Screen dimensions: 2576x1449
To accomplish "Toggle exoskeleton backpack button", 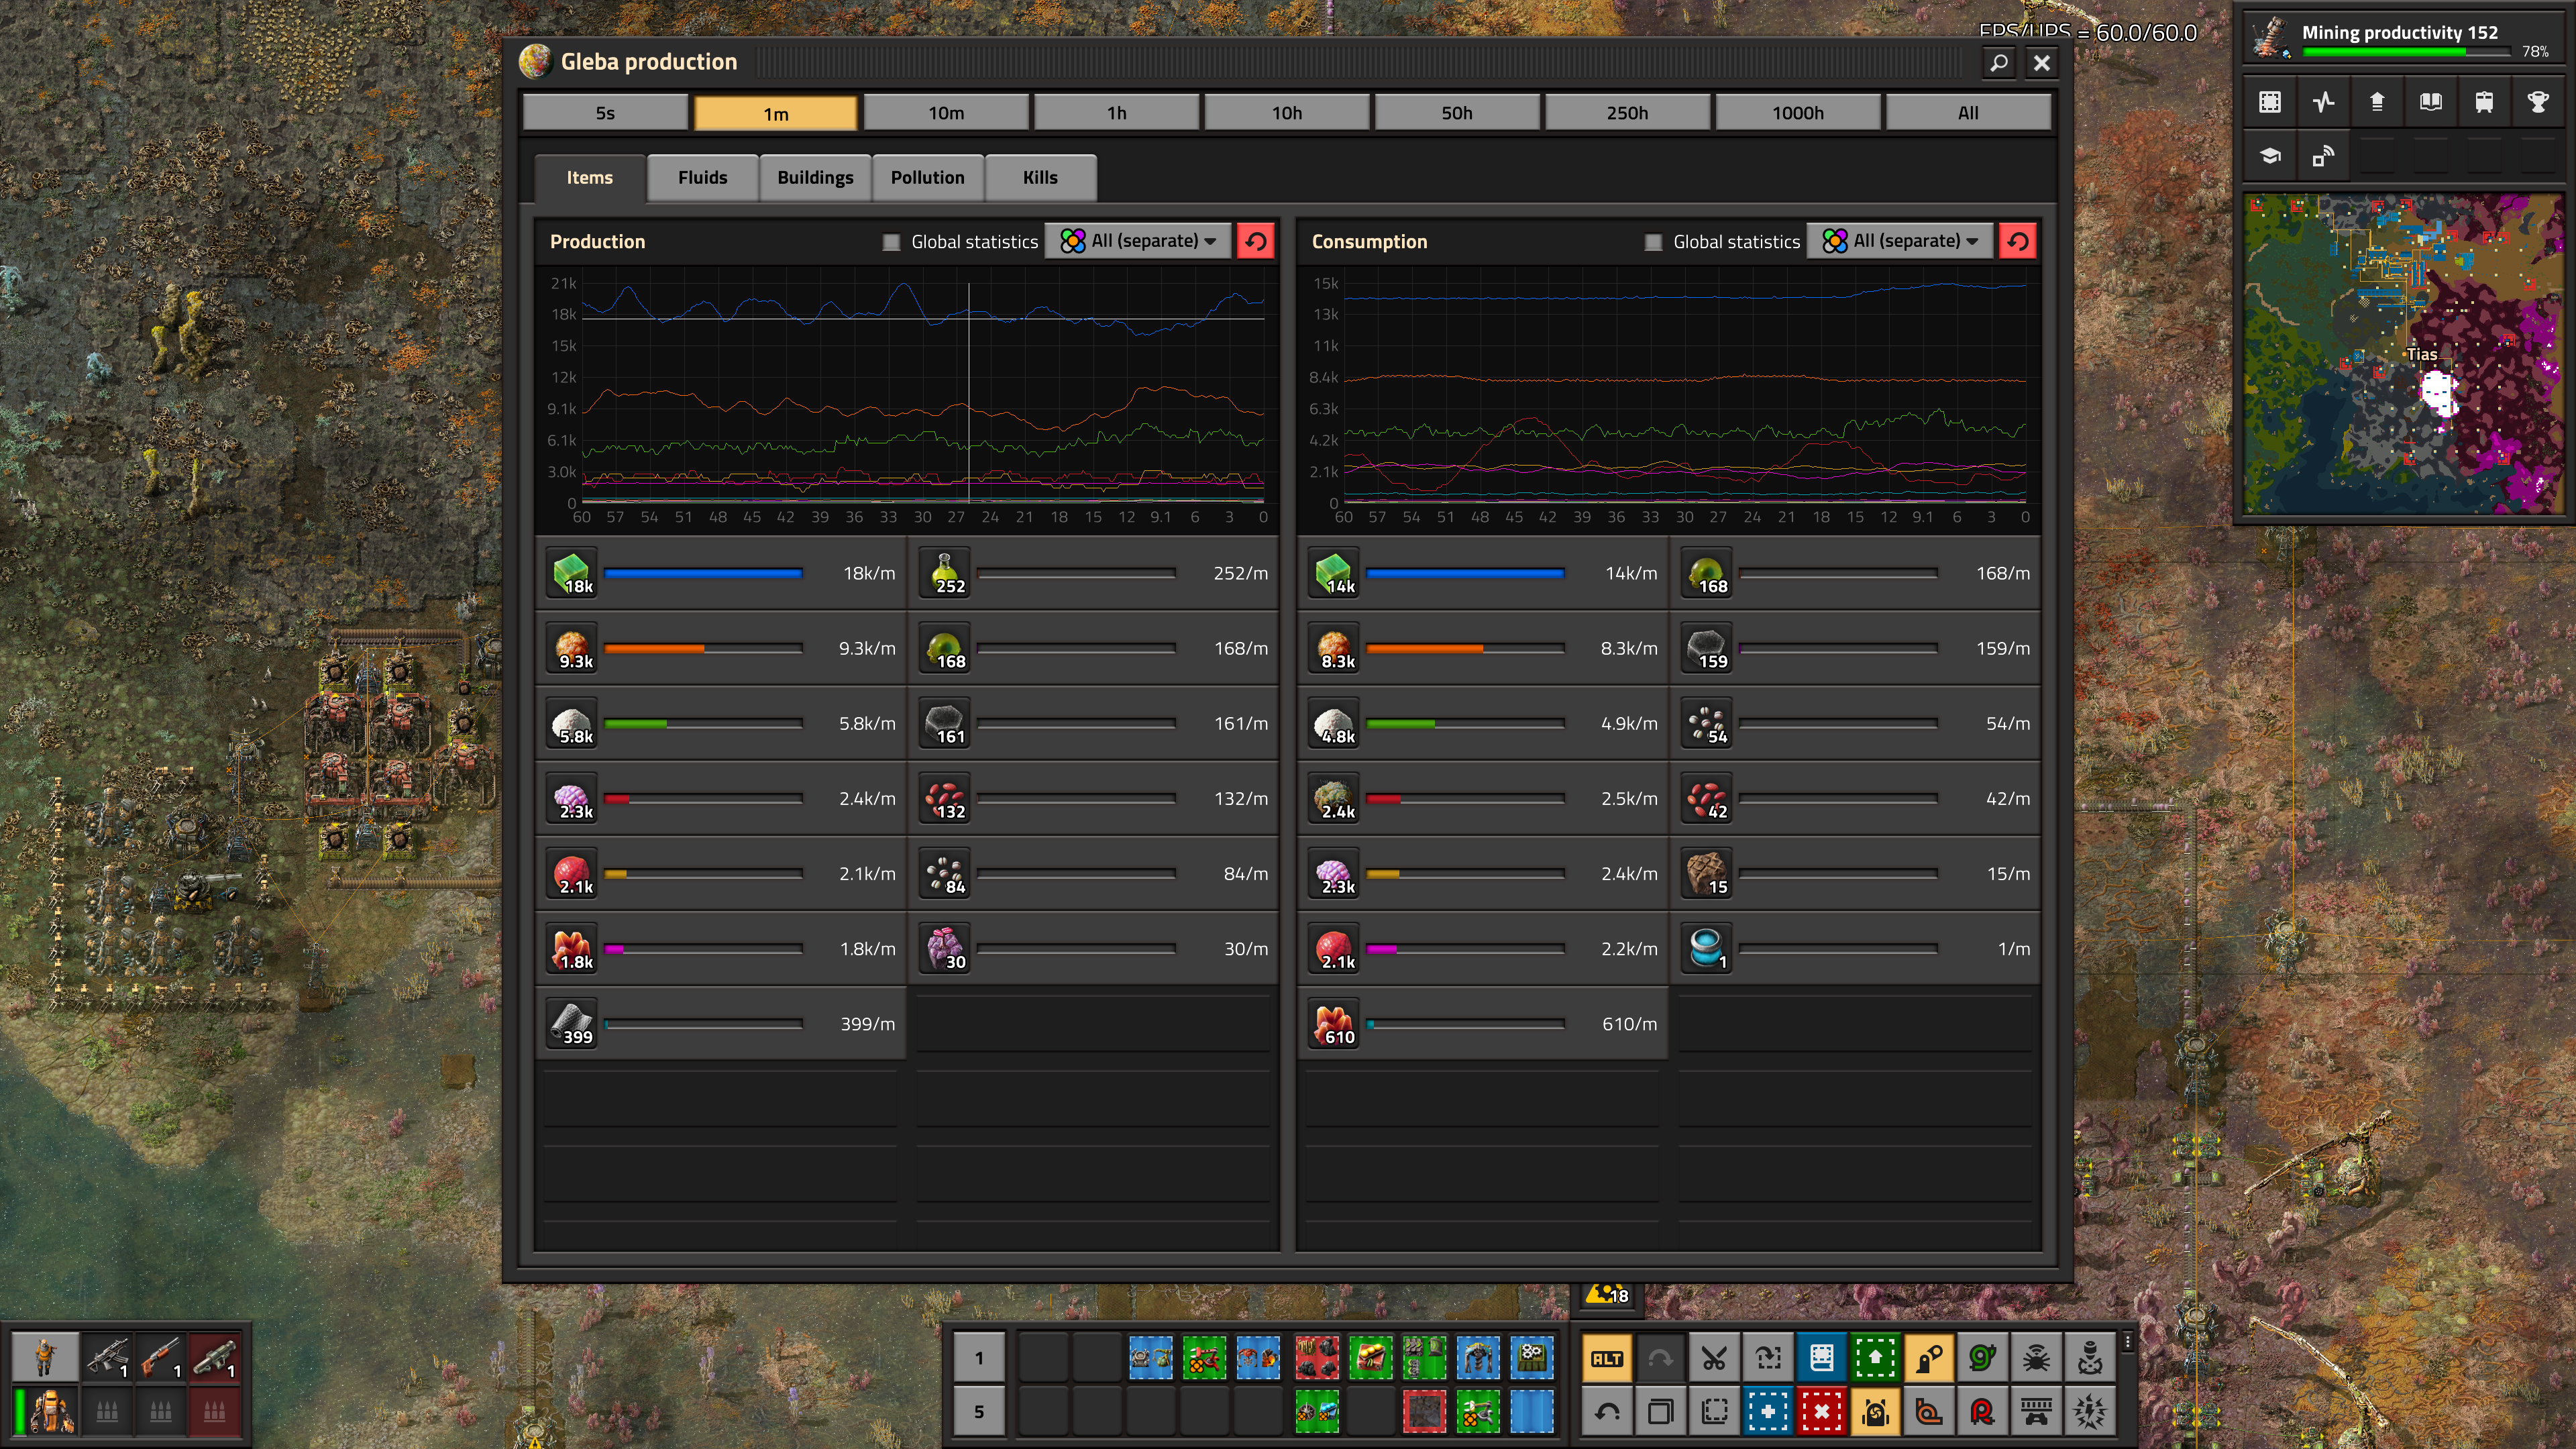I will point(1875,1412).
